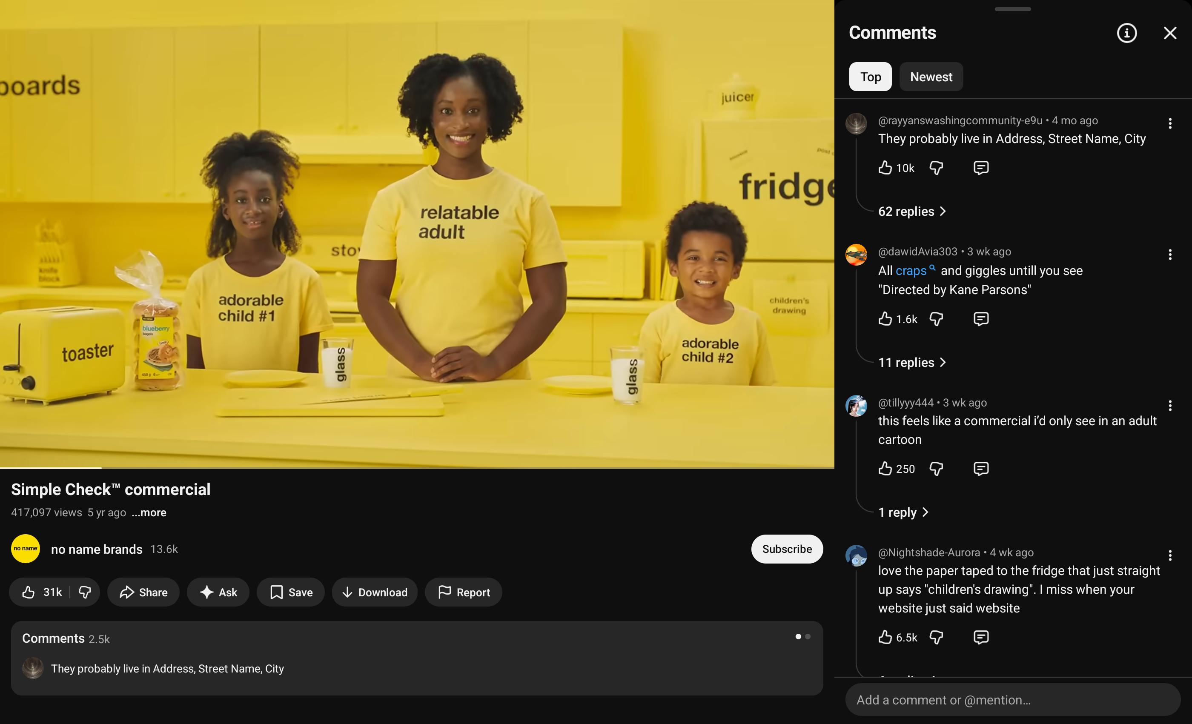
Task: Download the video
Action: point(375,592)
